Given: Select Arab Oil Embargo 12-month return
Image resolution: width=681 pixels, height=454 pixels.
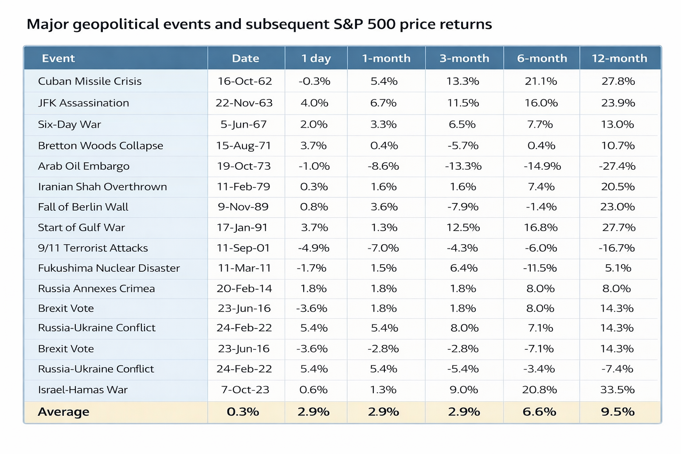Looking at the screenshot, I should point(617,166).
